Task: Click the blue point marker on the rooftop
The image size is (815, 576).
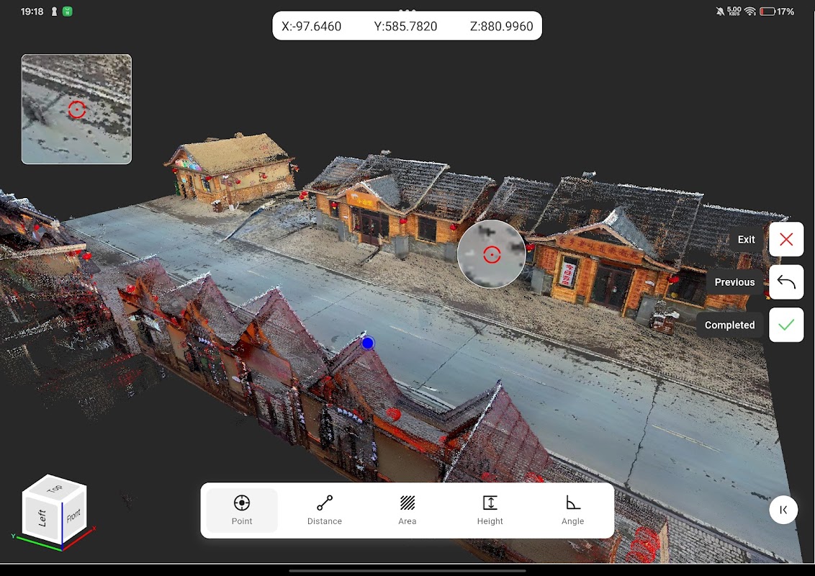Action: (x=368, y=343)
